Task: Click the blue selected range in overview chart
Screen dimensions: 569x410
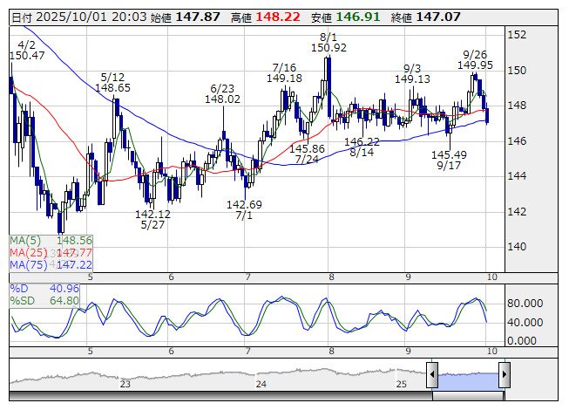Action: click(x=467, y=377)
